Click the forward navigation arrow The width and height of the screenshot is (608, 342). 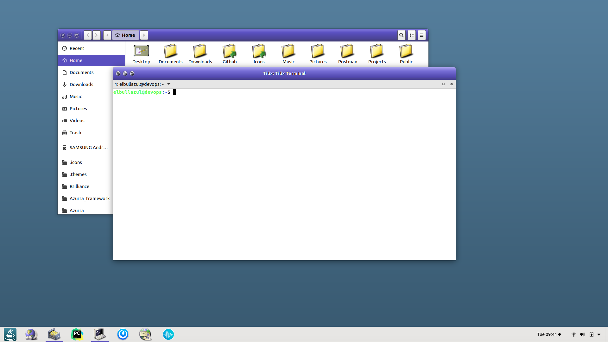97,35
